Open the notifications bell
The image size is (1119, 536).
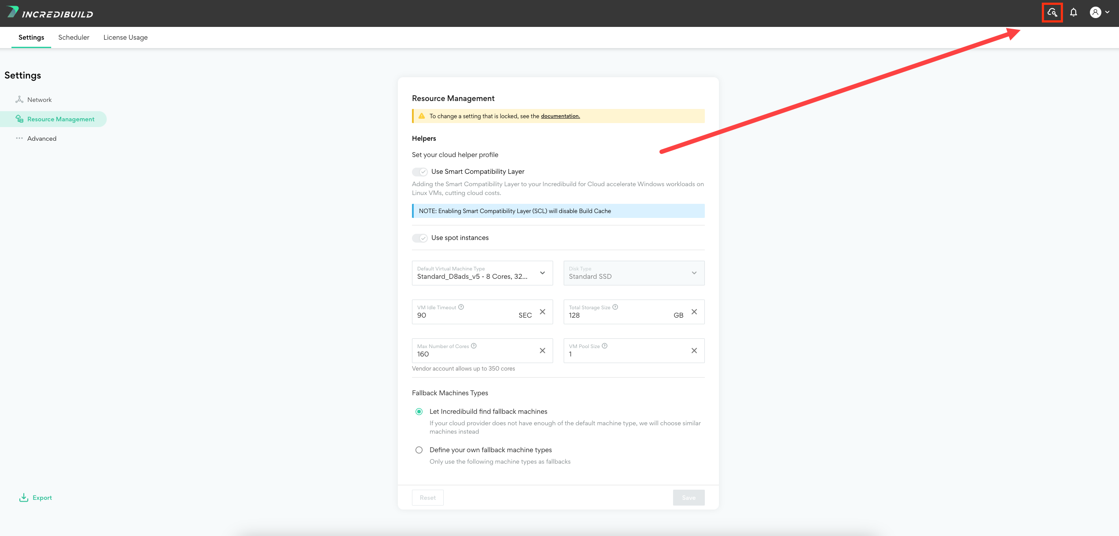1074,12
